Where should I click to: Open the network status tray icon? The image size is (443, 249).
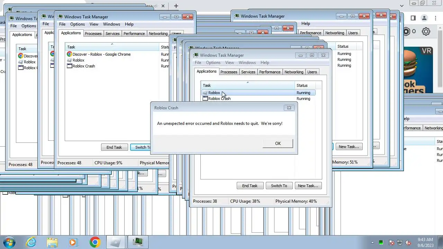pyautogui.click(x=400, y=242)
